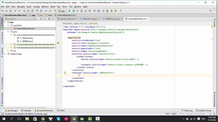218x122 pixels.
Task: Open the Build menu
Action: [53, 7]
